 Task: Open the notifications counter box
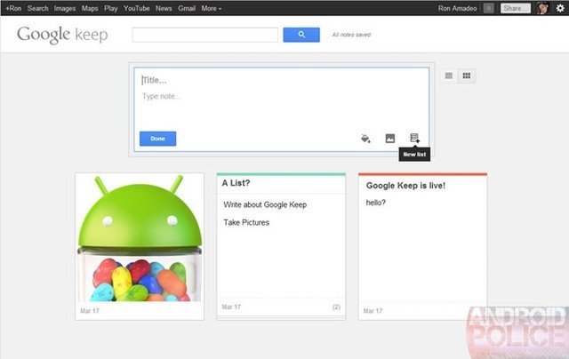pyautogui.click(x=489, y=8)
